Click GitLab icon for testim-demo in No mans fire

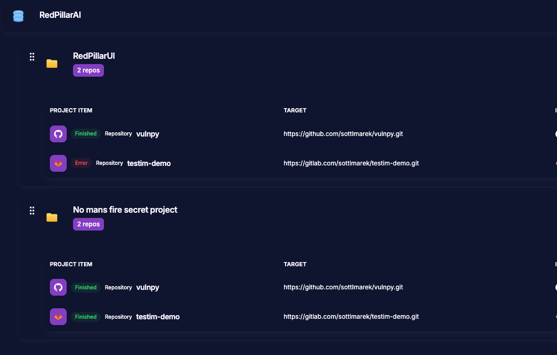coord(58,317)
